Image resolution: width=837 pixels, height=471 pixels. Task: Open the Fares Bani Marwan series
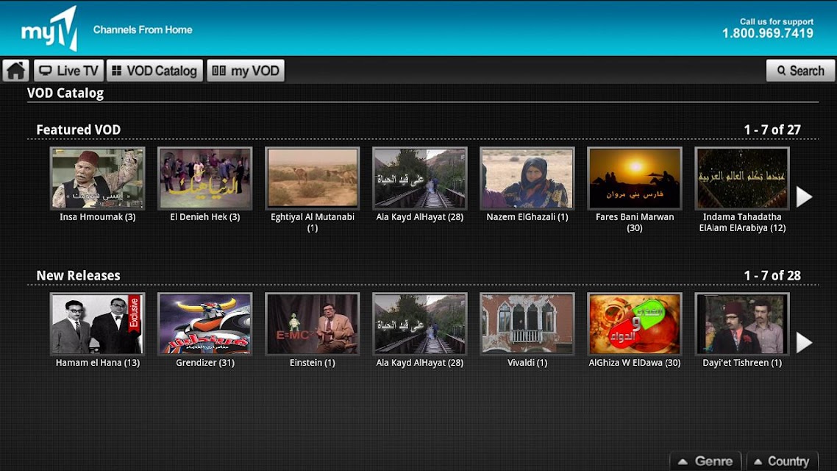(x=634, y=178)
